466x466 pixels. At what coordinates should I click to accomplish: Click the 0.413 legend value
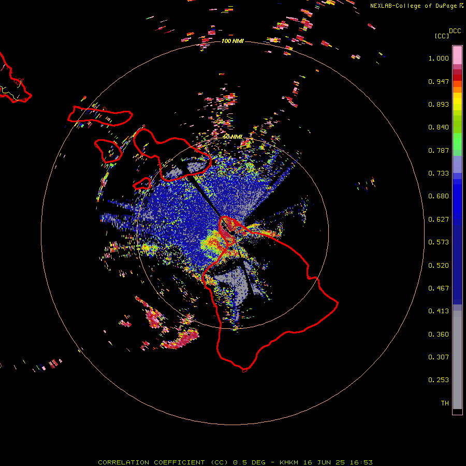point(439,311)
